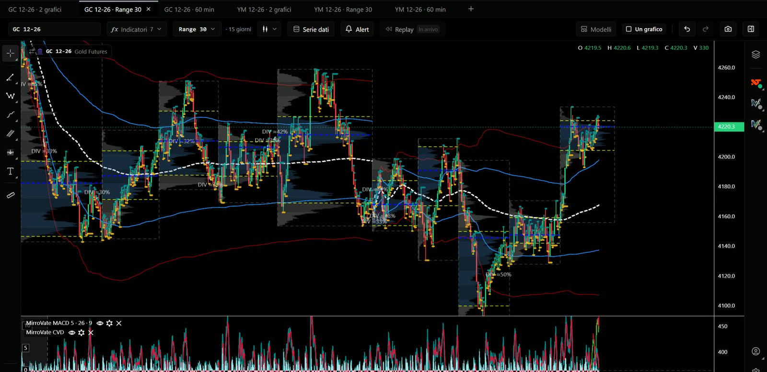Switch to GC 12-26 · 60 min tab
The height and width of the screenshot is (372, 767).
pyautogui.click(x=189, y=9)
